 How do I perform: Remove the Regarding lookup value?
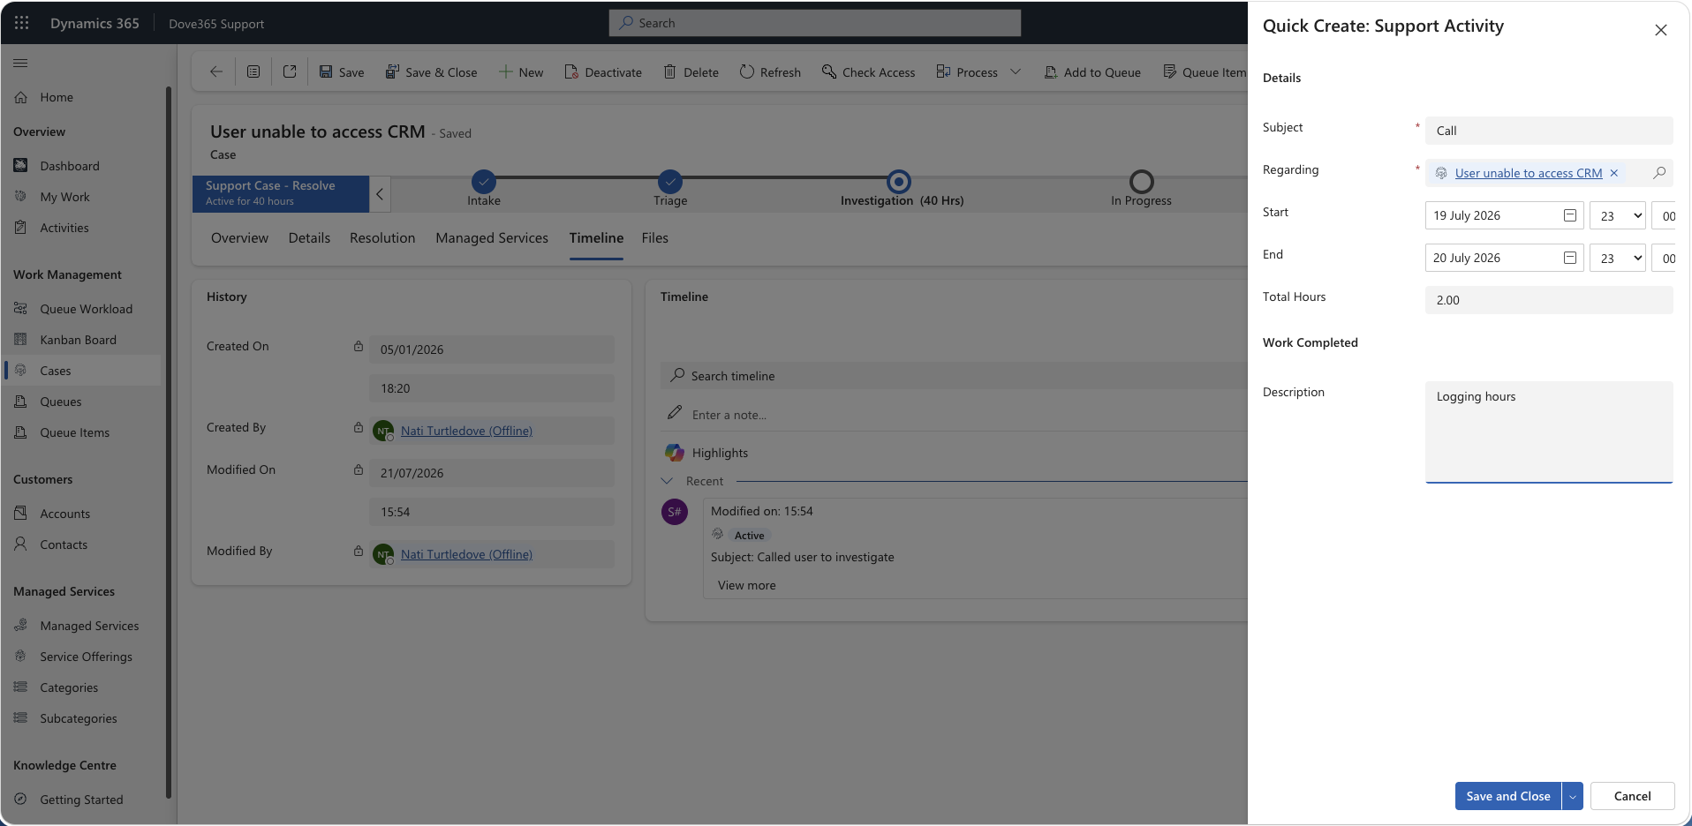(1614, 173)
